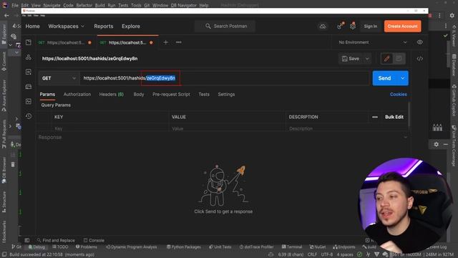Switch to the Authorization tab
The width and height of the screenshot is (458, 258).
[77, 94]
